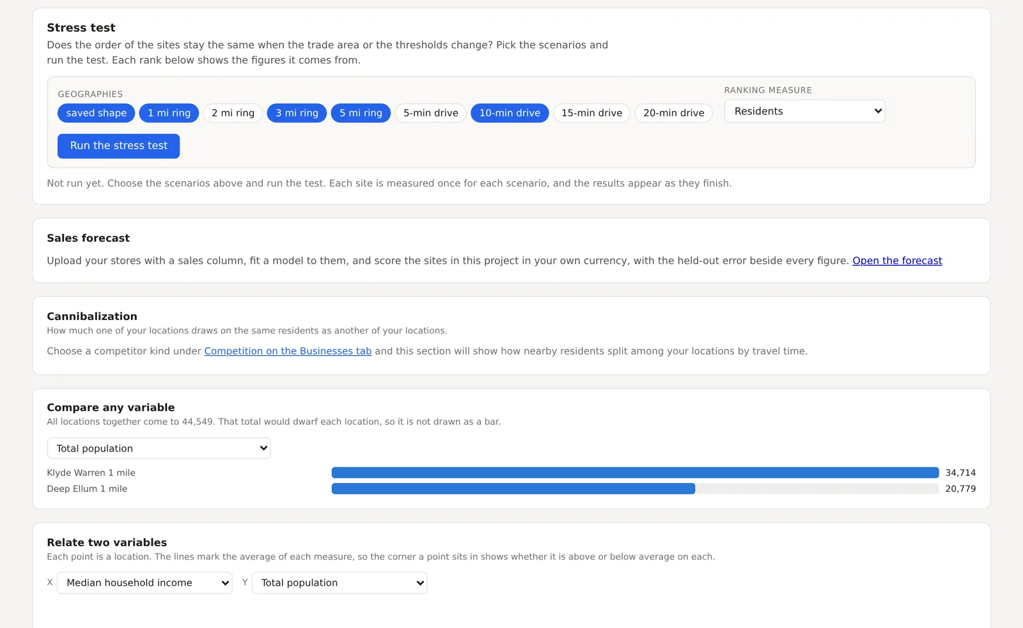Deselect the 10-min drive chip

510,113
